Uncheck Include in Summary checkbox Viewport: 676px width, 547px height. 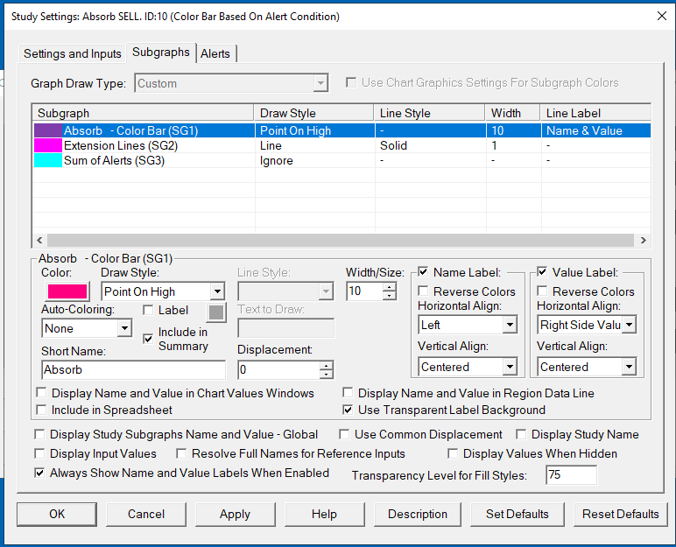click(148, 339)
